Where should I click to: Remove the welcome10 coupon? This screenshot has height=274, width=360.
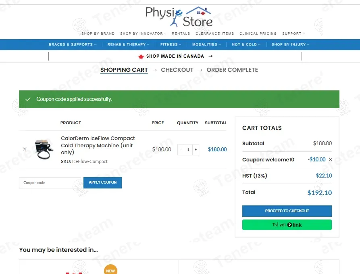[331, 159]
